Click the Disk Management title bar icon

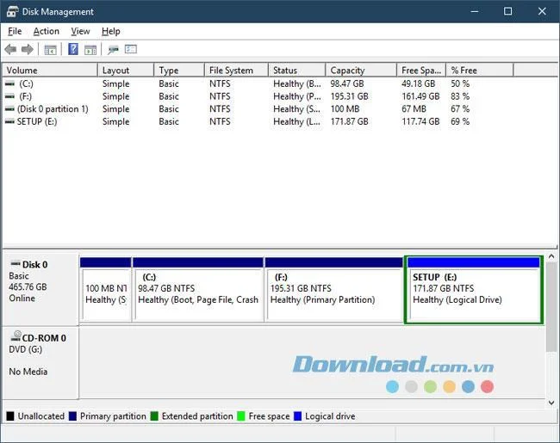point(12,11)
